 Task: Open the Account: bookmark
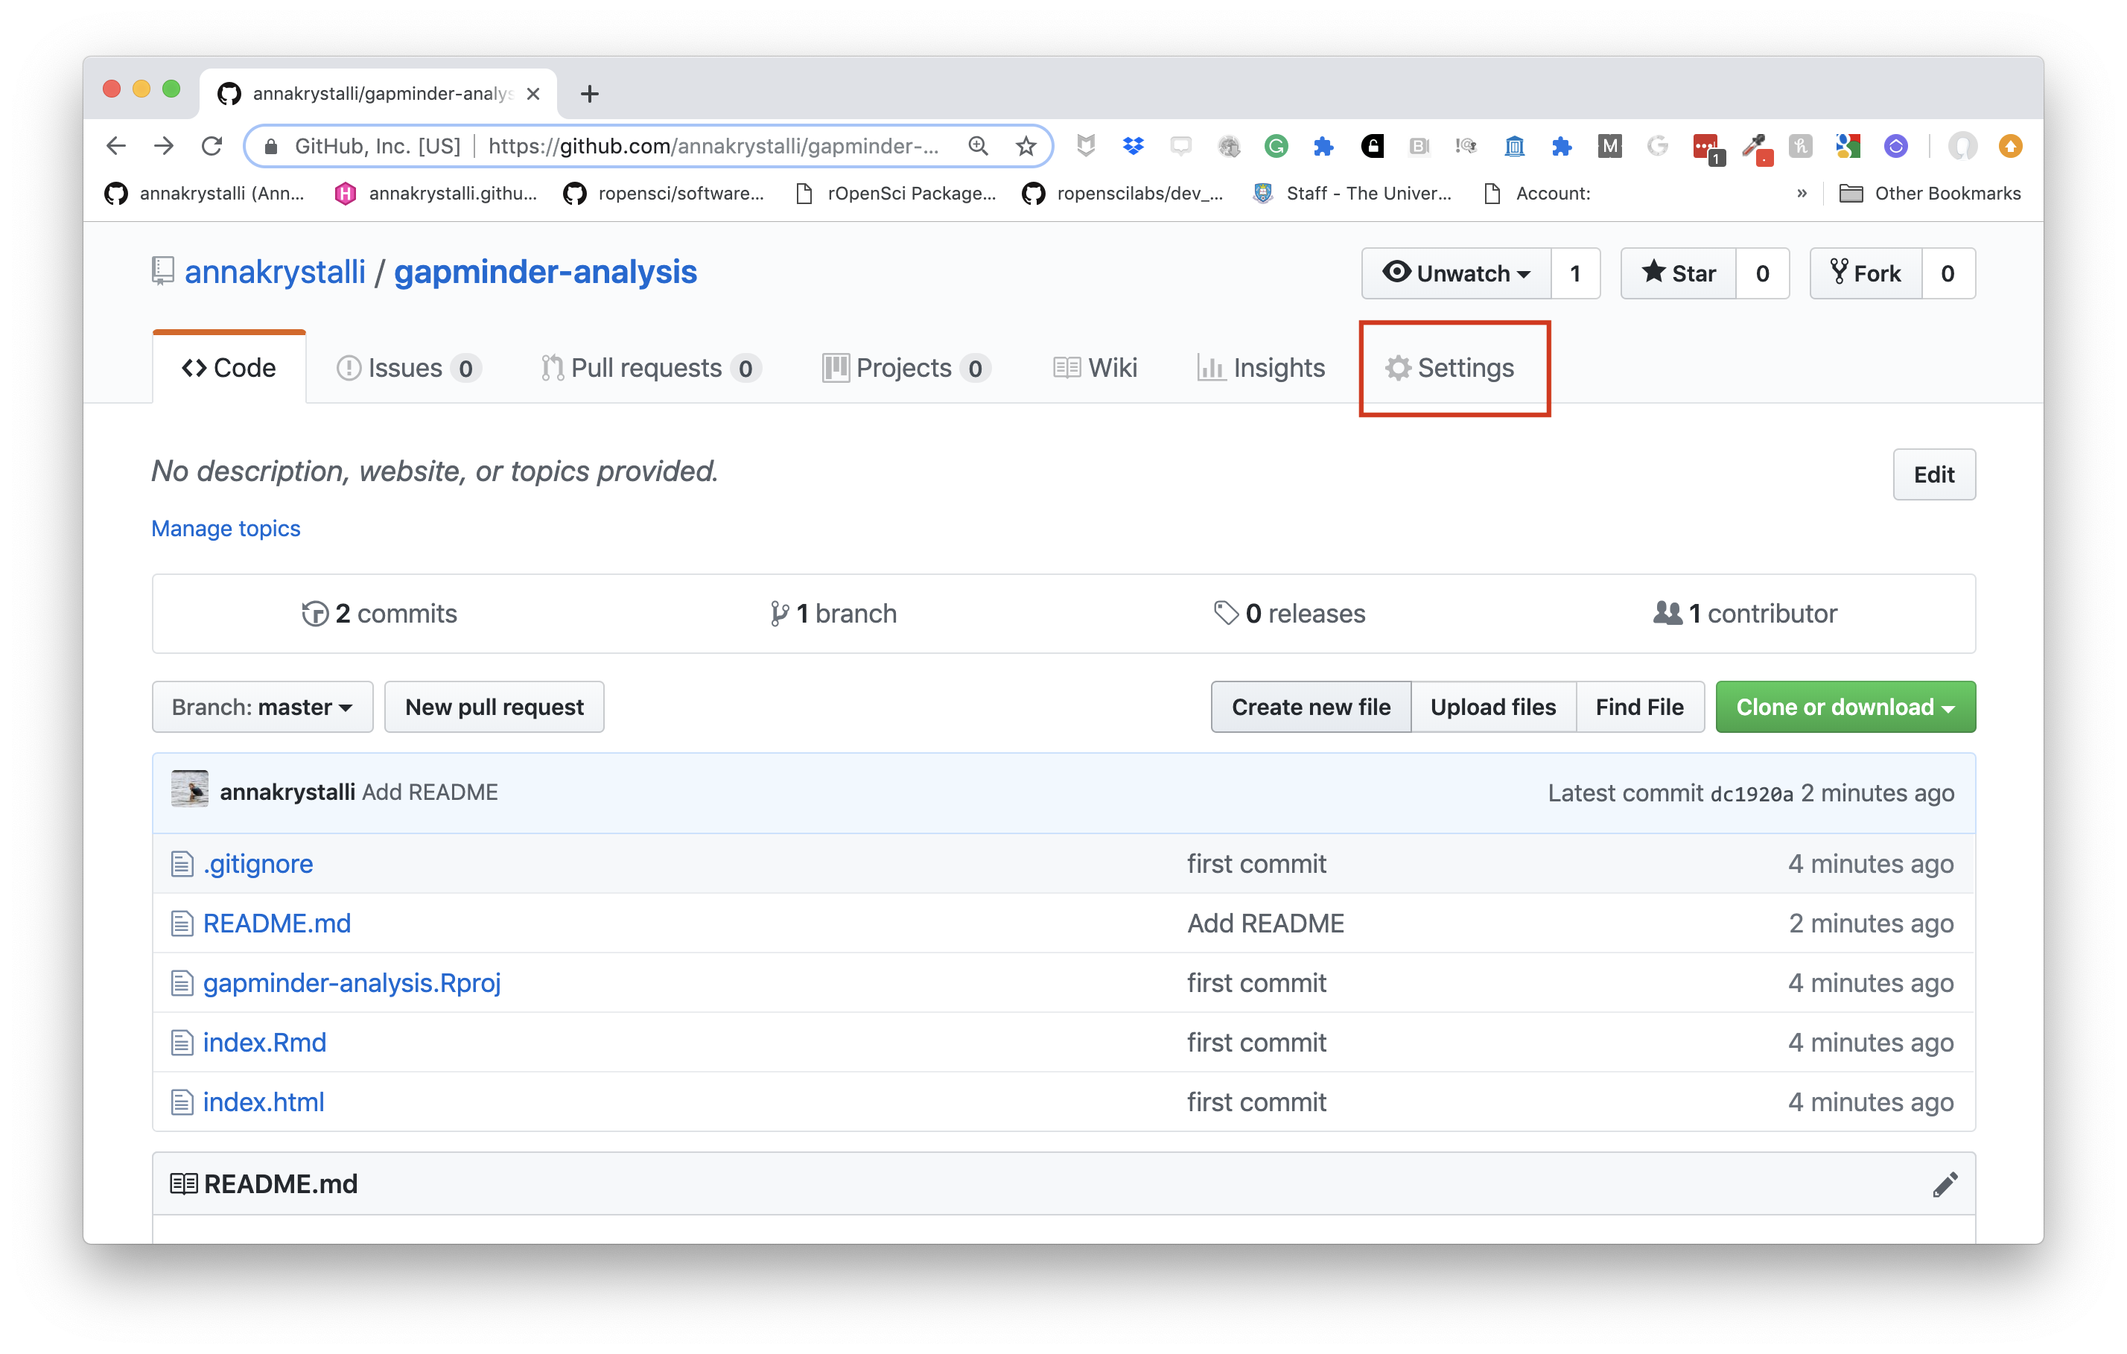point(1538,194)
